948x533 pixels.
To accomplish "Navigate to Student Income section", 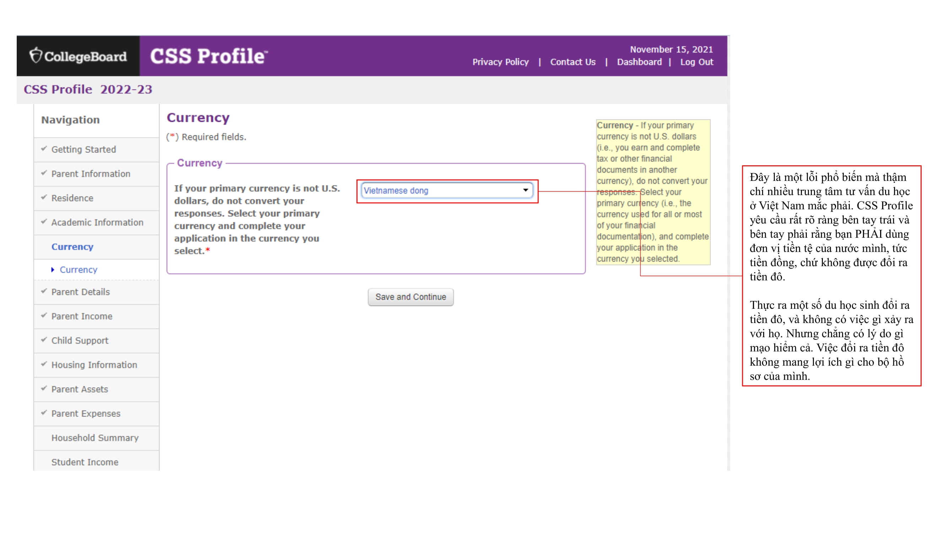I will (x=85, y=462).
